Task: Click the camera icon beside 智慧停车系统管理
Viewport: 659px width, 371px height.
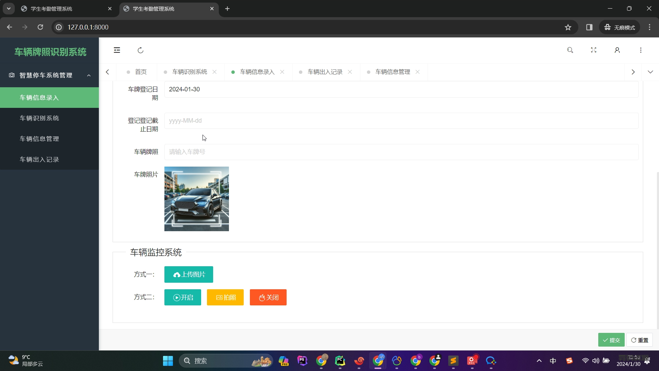Action: pos(11,75)
